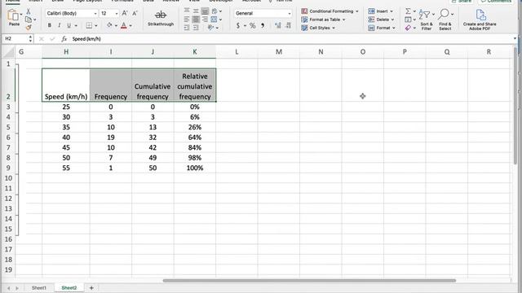Apply the fill color paint bucket
522x293 pixels.
(x=109, y=25)
